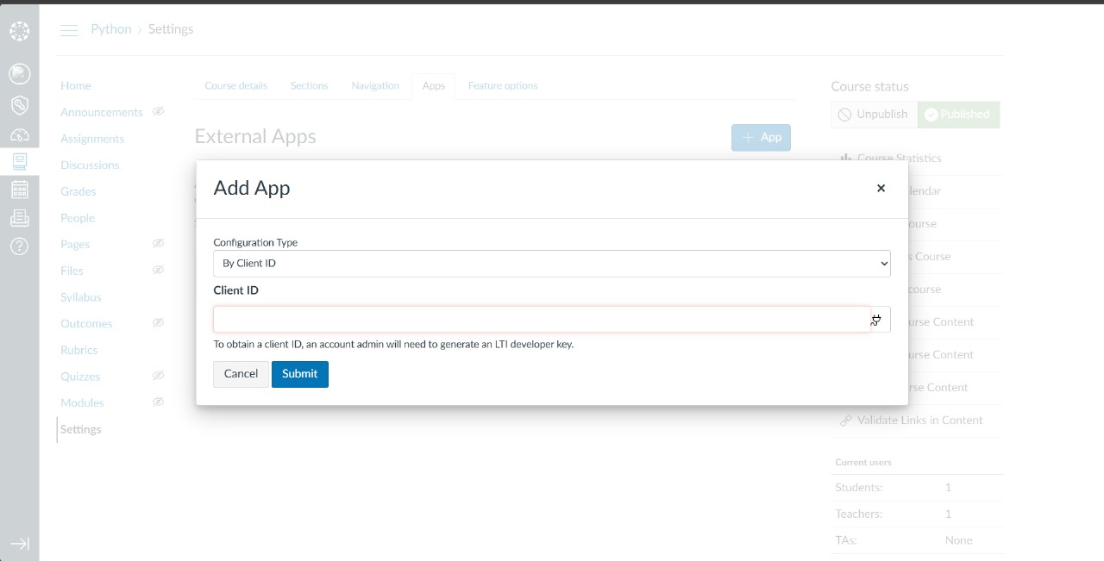Click the Python breadcrumb link
Screen dimensions: 1104x561
tap(111, 29)
